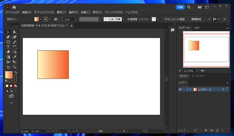This screenshot has height=136, width=234.
Task: Enable Draw Behind mode
Action: point(11,91)
